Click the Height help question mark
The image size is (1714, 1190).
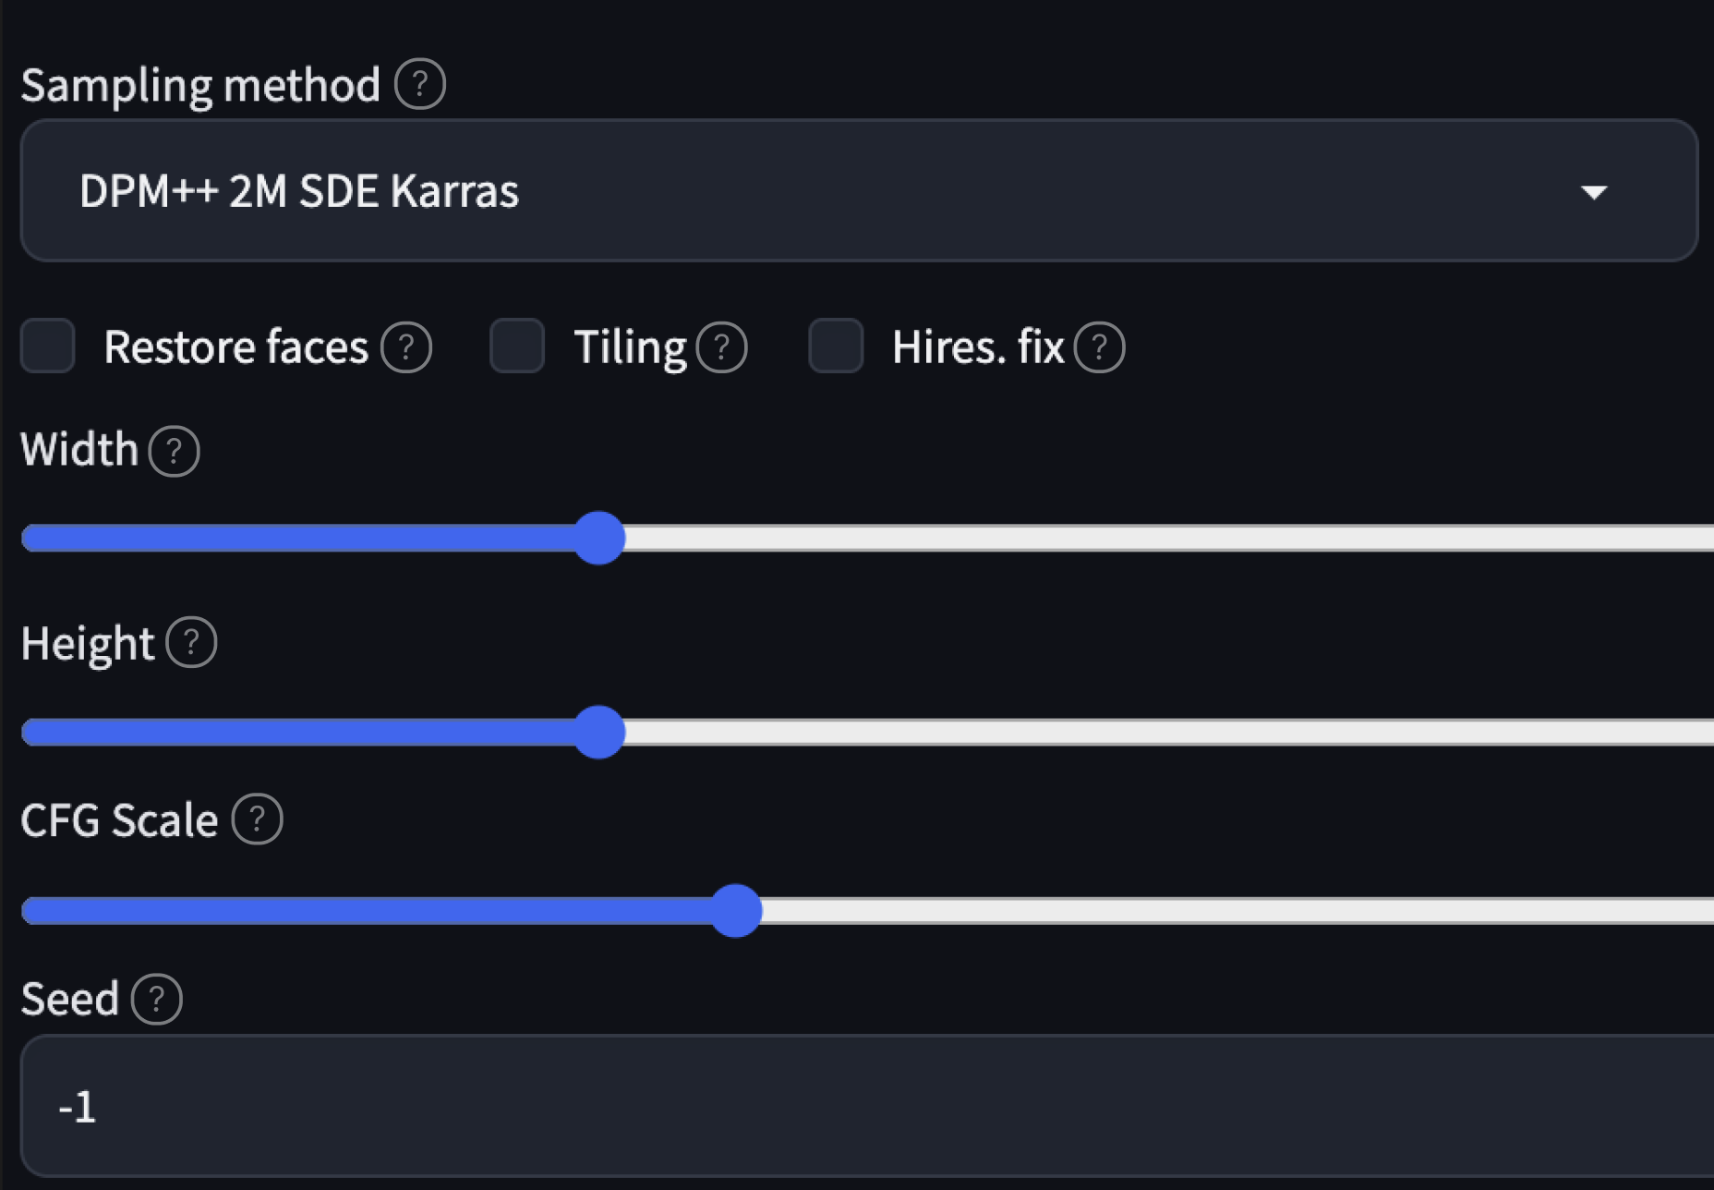[x=189, y=642]
